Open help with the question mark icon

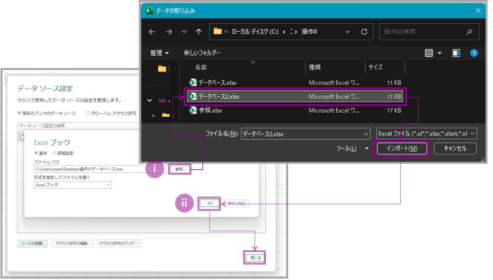pos(474,53)
